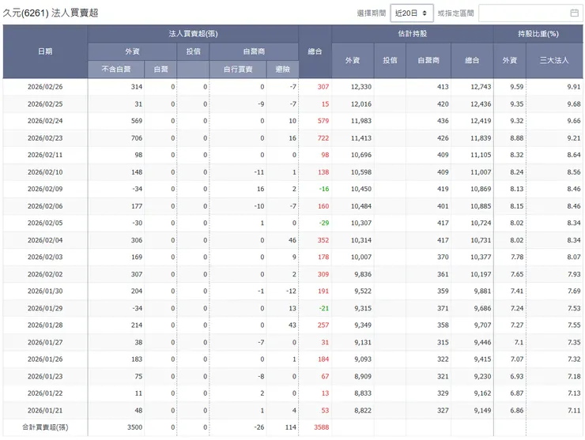585x440 pixels.
Task: Click the date range input field
Action: pyautogui.click(x=530, y=13)
